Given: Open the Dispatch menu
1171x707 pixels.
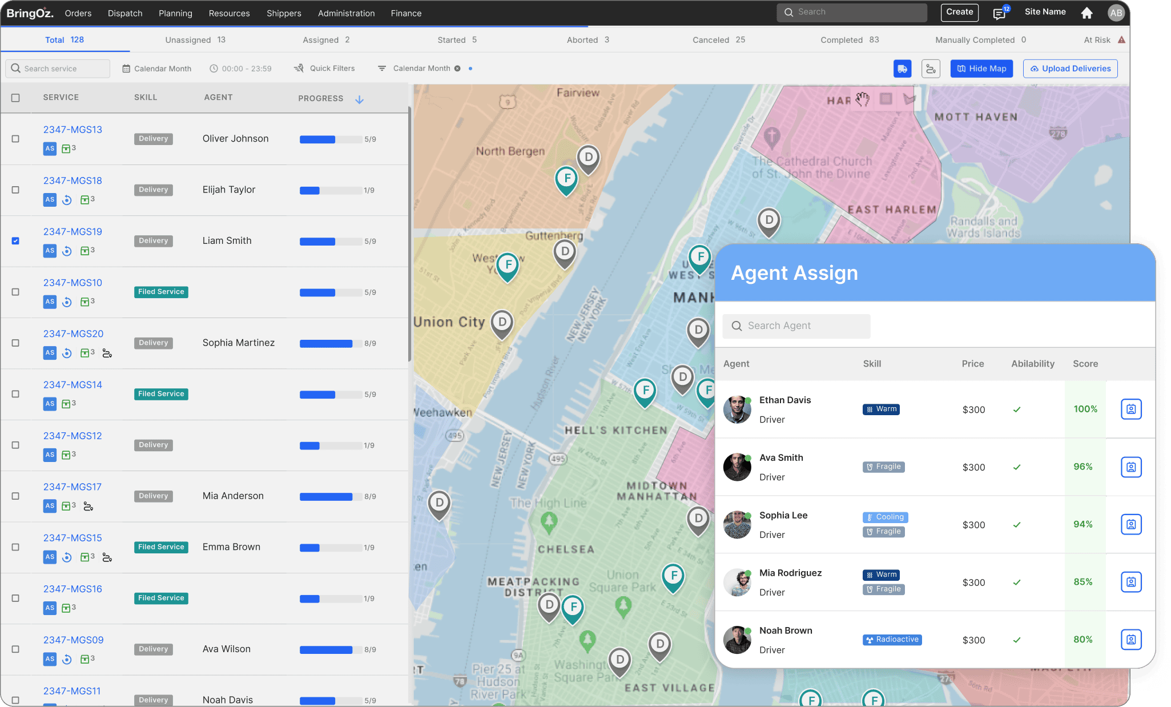Looking at the screenshot, I should [x=125, y=13].
